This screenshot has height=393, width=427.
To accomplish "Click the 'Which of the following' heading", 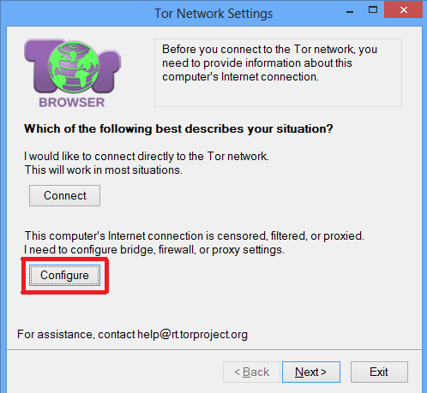I will pyautogui.click(x=178, y=128).
